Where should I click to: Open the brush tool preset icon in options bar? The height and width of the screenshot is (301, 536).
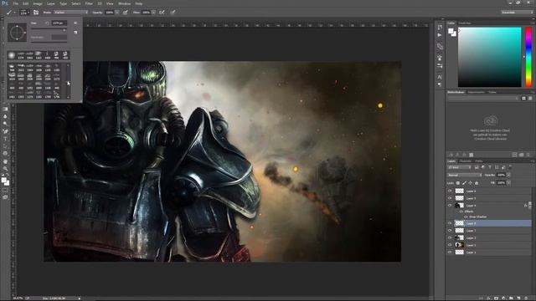[x=9, y=13]
